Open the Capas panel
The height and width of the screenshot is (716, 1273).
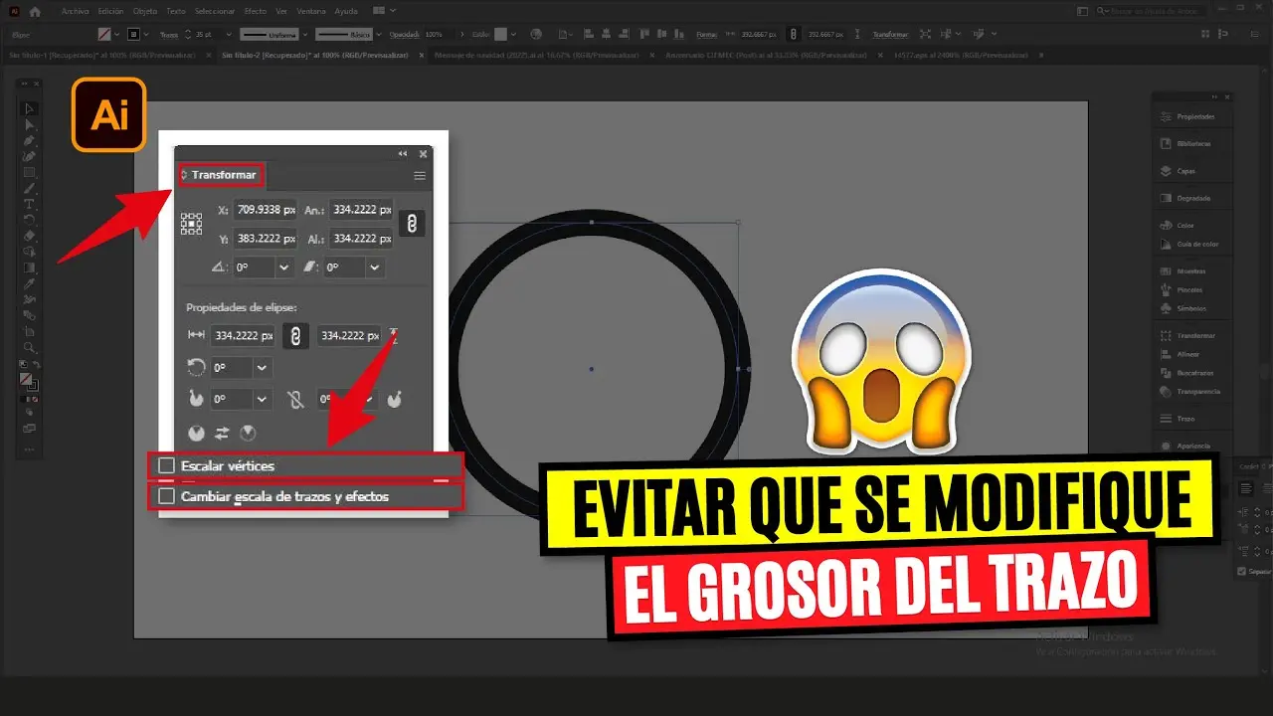tap(1185, 171)
